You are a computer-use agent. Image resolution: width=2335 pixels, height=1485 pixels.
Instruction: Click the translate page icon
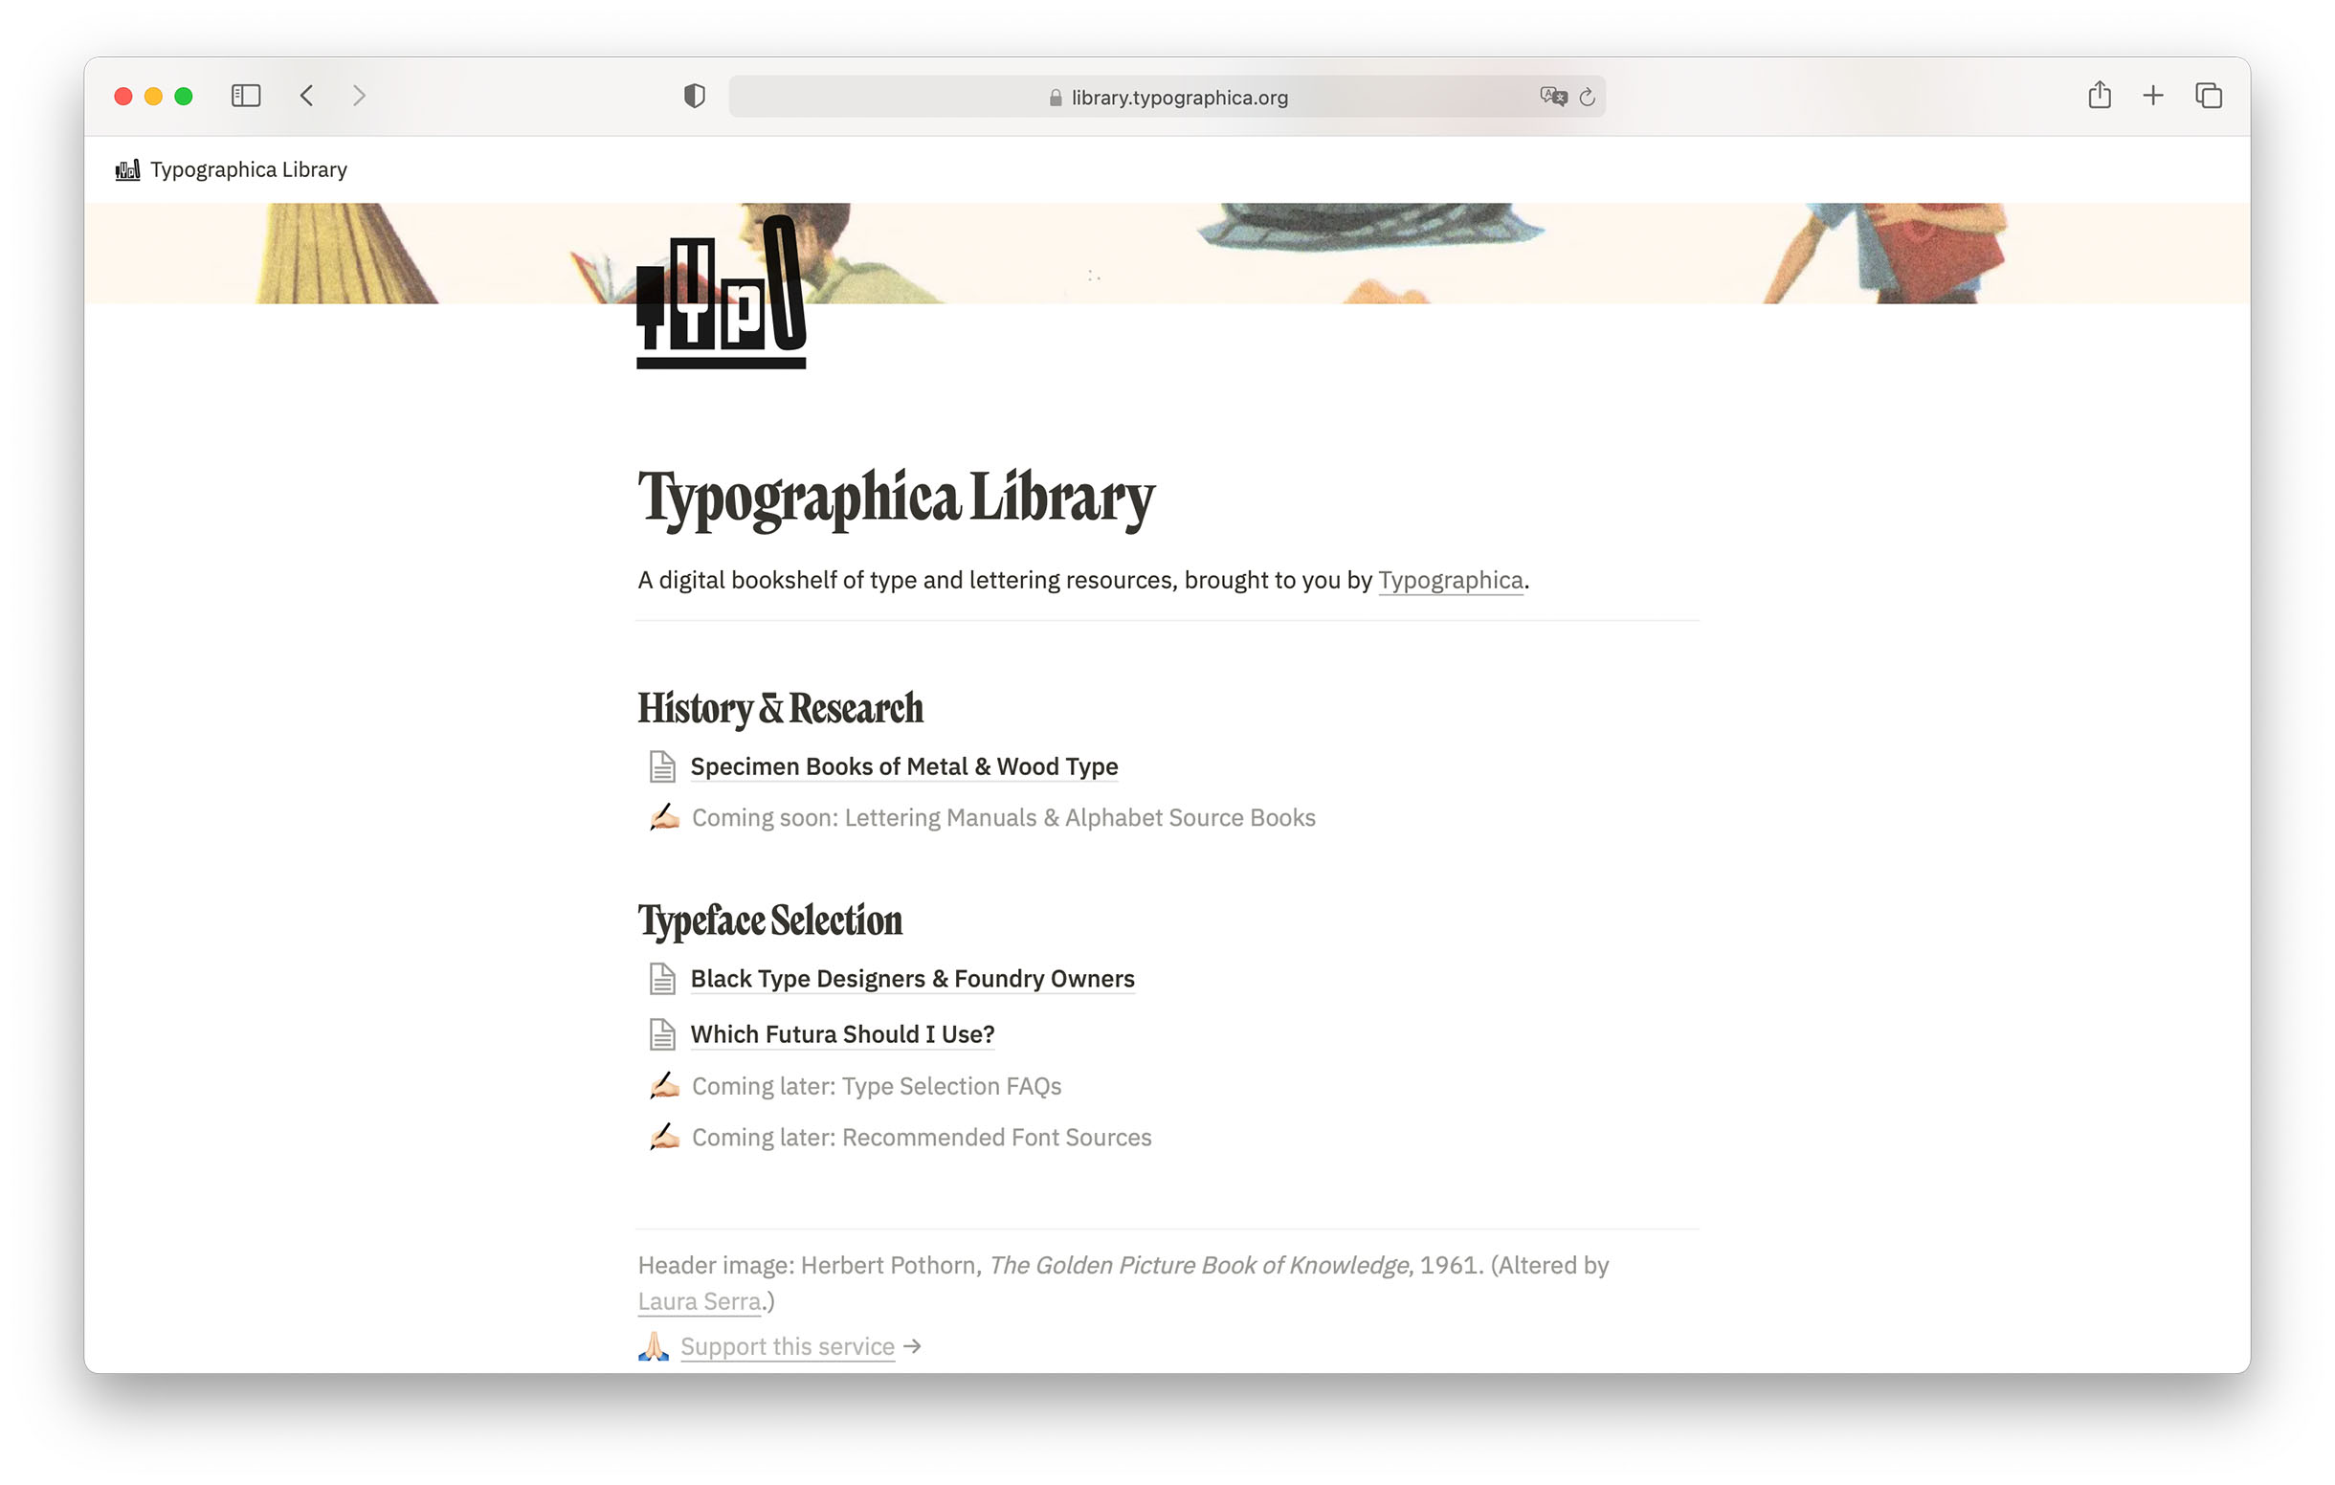[x=1552, y=96]
